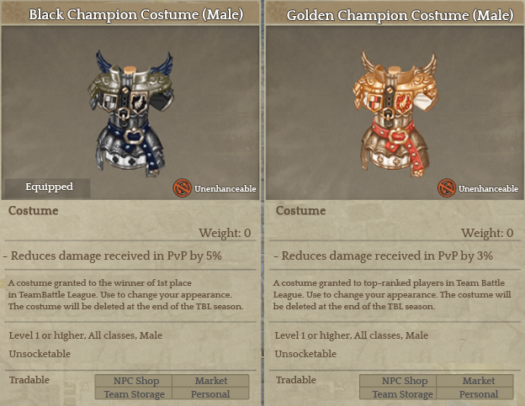525x406 pixels.
Task: Click the Unsocketable text in Golden costume panel
Action: point(305,354)
